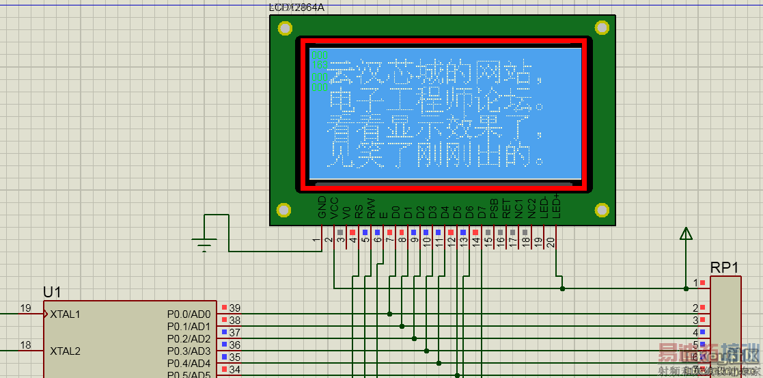Select U1 pin number 19
Viewport: 763px width, 378px height.
click(x=26, y=308)
